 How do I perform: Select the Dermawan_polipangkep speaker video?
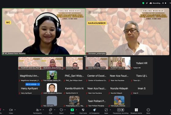tap(127, 32)
